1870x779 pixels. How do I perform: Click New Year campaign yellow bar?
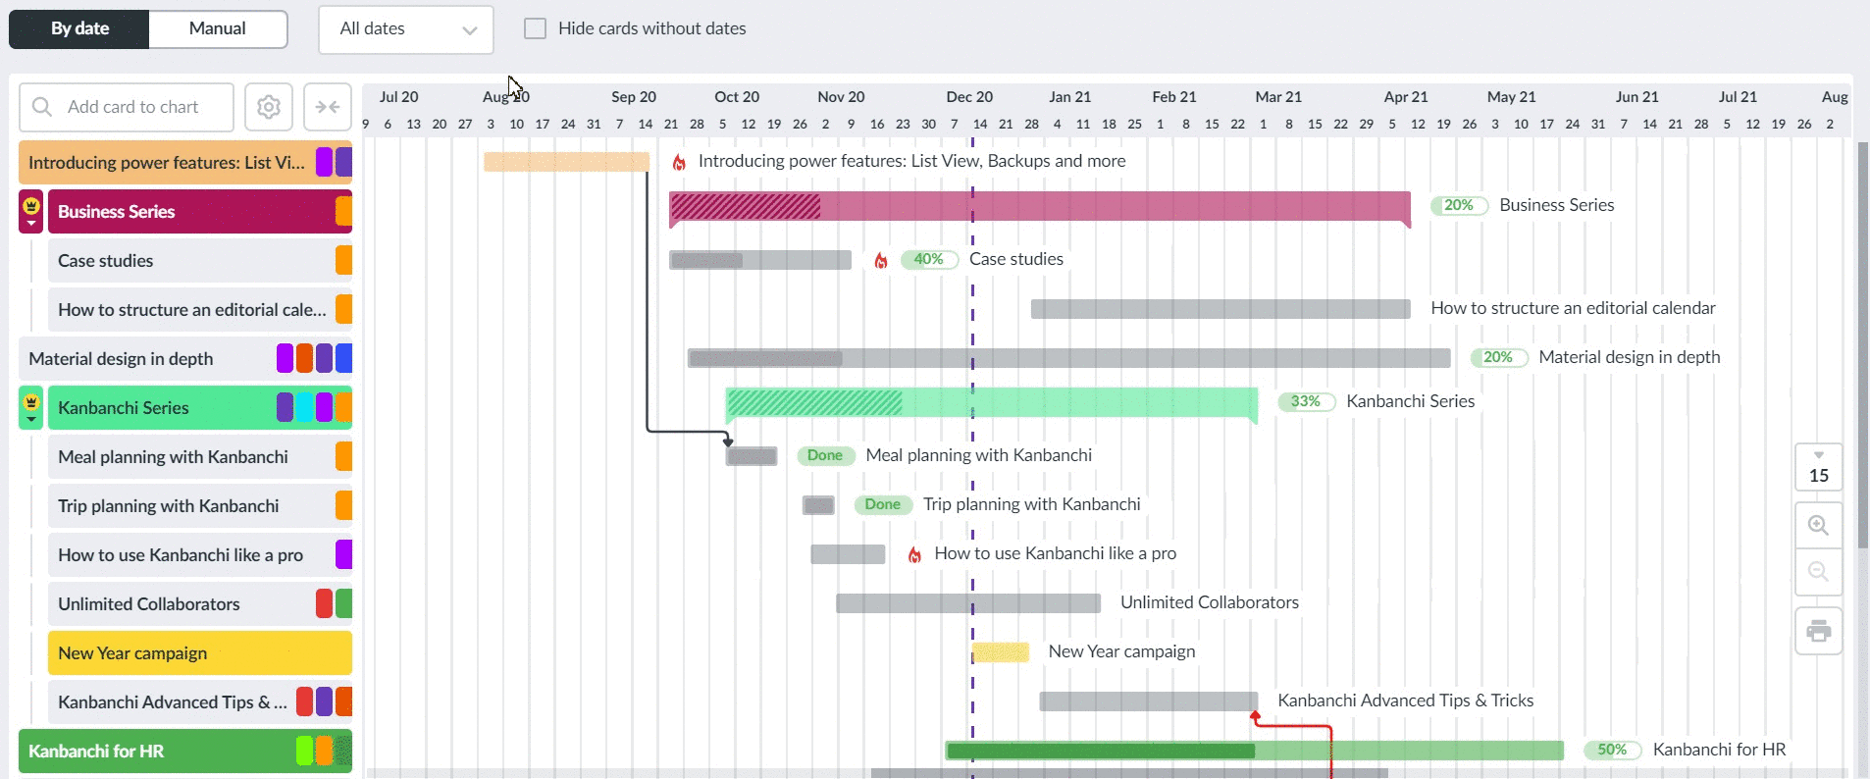point(1001,652)
